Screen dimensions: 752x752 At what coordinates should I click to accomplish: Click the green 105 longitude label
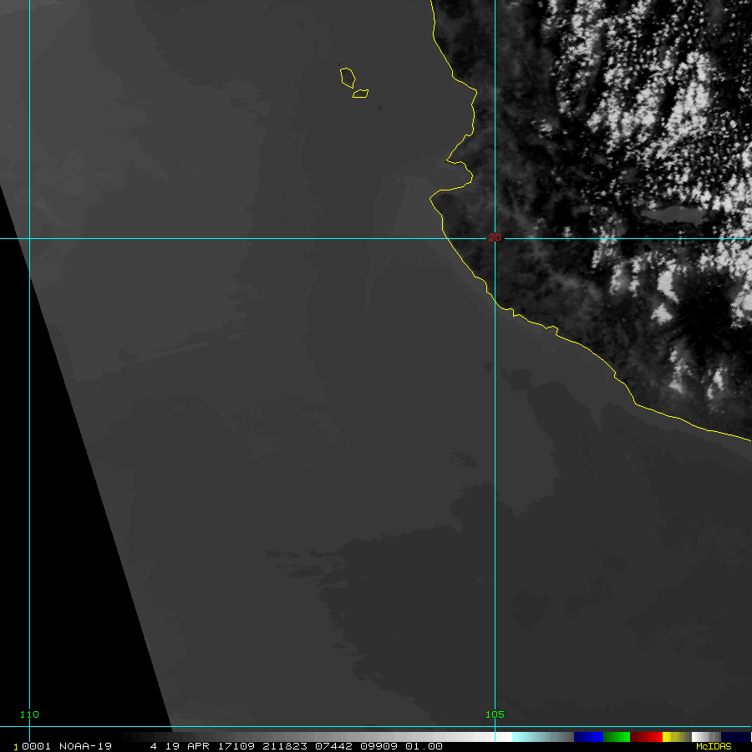(x=495, y=714)
